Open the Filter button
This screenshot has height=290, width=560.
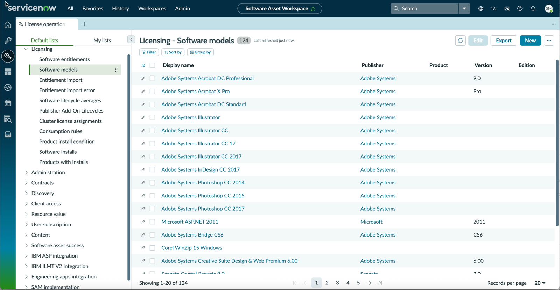pos(149,52)
